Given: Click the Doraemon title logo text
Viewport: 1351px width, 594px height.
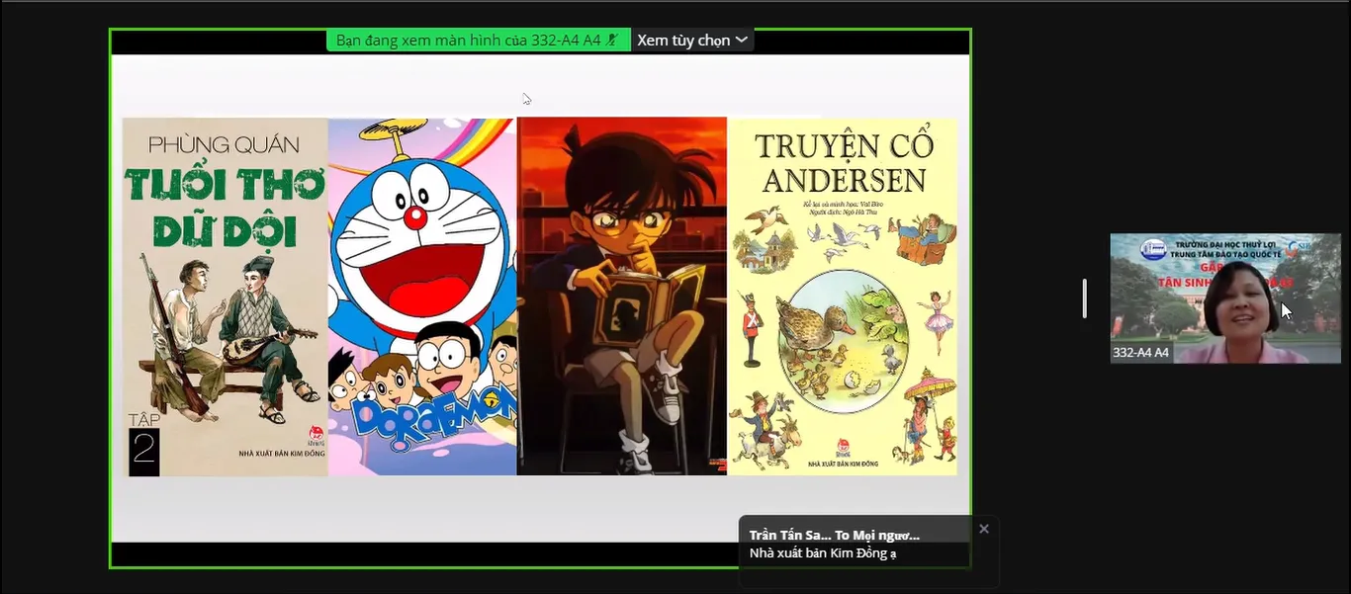Looking at the screenshot, I should coord(420,422).
